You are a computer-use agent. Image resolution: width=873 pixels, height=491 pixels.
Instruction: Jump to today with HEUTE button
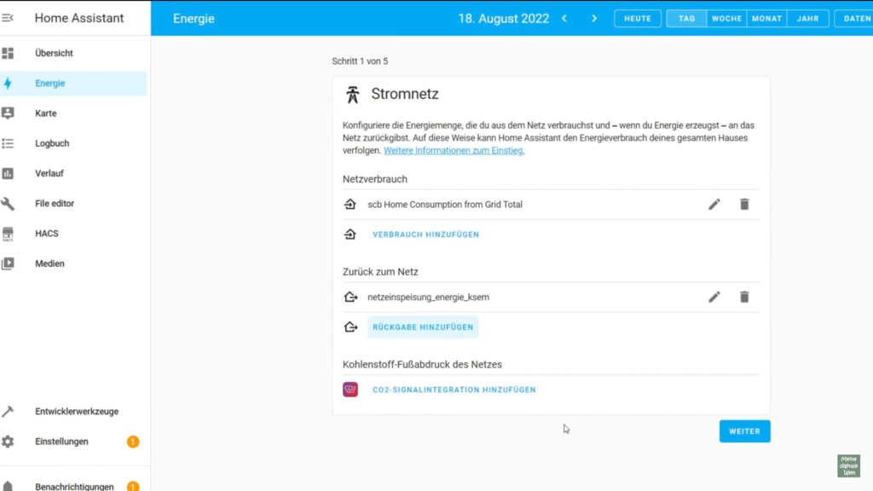(637, 19)
